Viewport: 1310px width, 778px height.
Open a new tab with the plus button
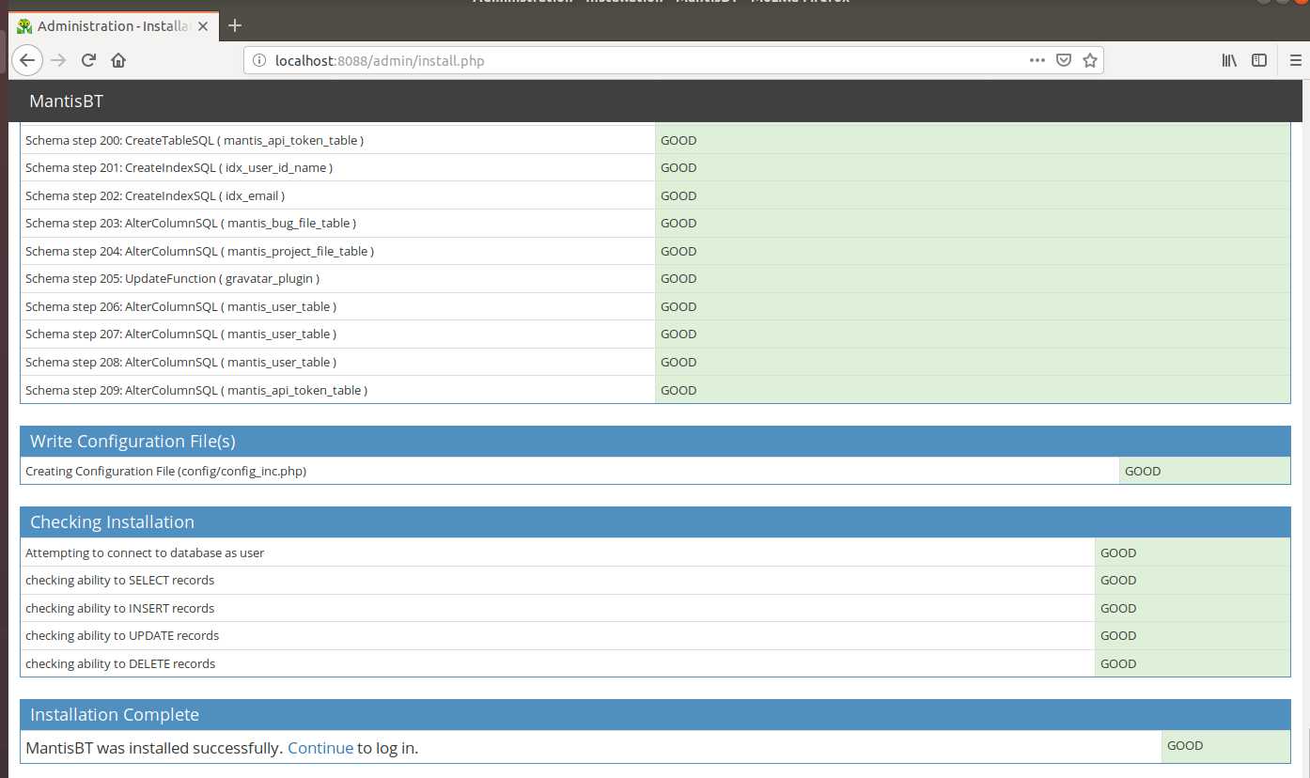235,25
